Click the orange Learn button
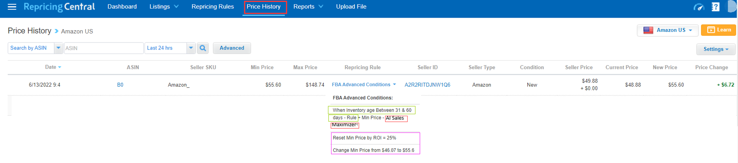Image resolution: width=738 pixels, height=163 pixels. (x=719, y=30)
